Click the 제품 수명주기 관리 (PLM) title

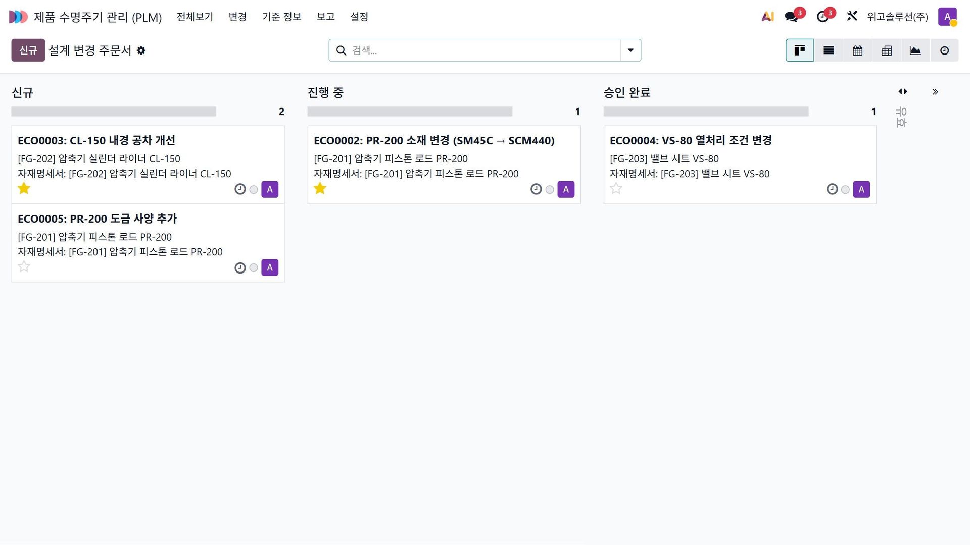[98, 17]
